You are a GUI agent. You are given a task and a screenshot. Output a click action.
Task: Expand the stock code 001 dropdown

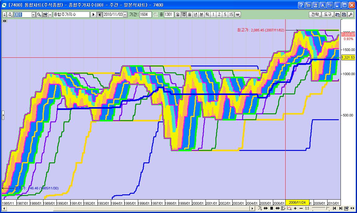(34, 15)
